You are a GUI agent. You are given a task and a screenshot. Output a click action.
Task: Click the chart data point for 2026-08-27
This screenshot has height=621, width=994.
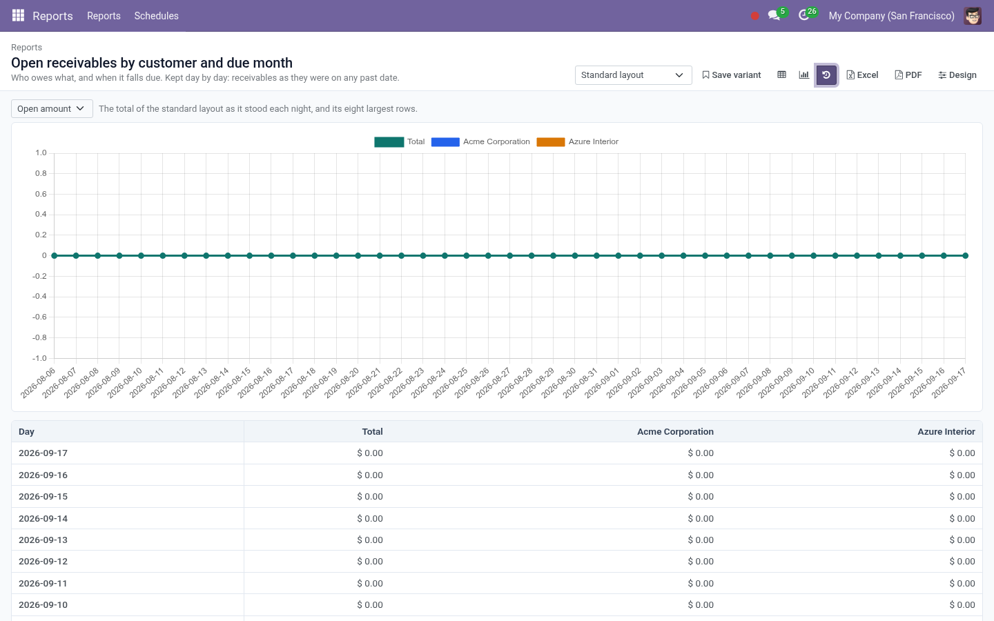(x=509, y=255)
